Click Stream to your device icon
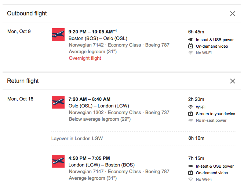The width and height of the screenshot is (244, 190). click(190, 114)
